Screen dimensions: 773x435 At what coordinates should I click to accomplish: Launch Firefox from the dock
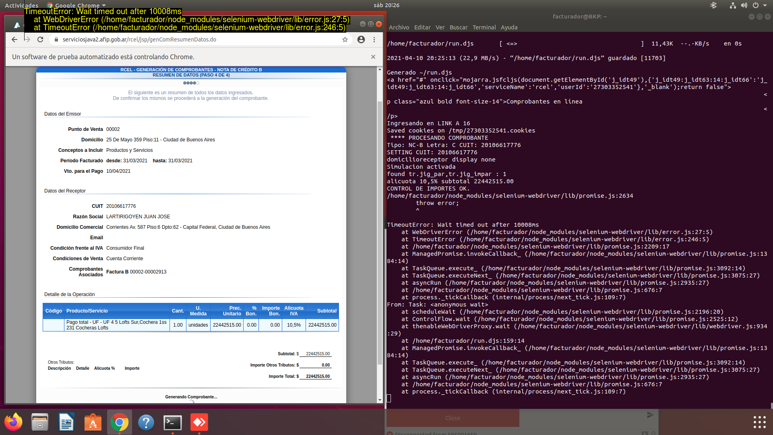click(13, 422)
